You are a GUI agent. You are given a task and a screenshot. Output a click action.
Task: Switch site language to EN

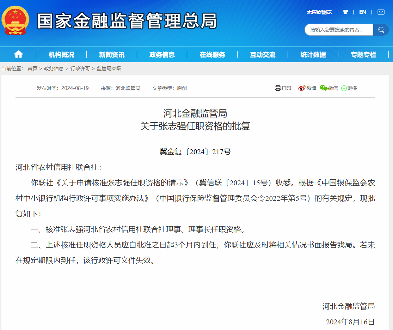point(362,12)
